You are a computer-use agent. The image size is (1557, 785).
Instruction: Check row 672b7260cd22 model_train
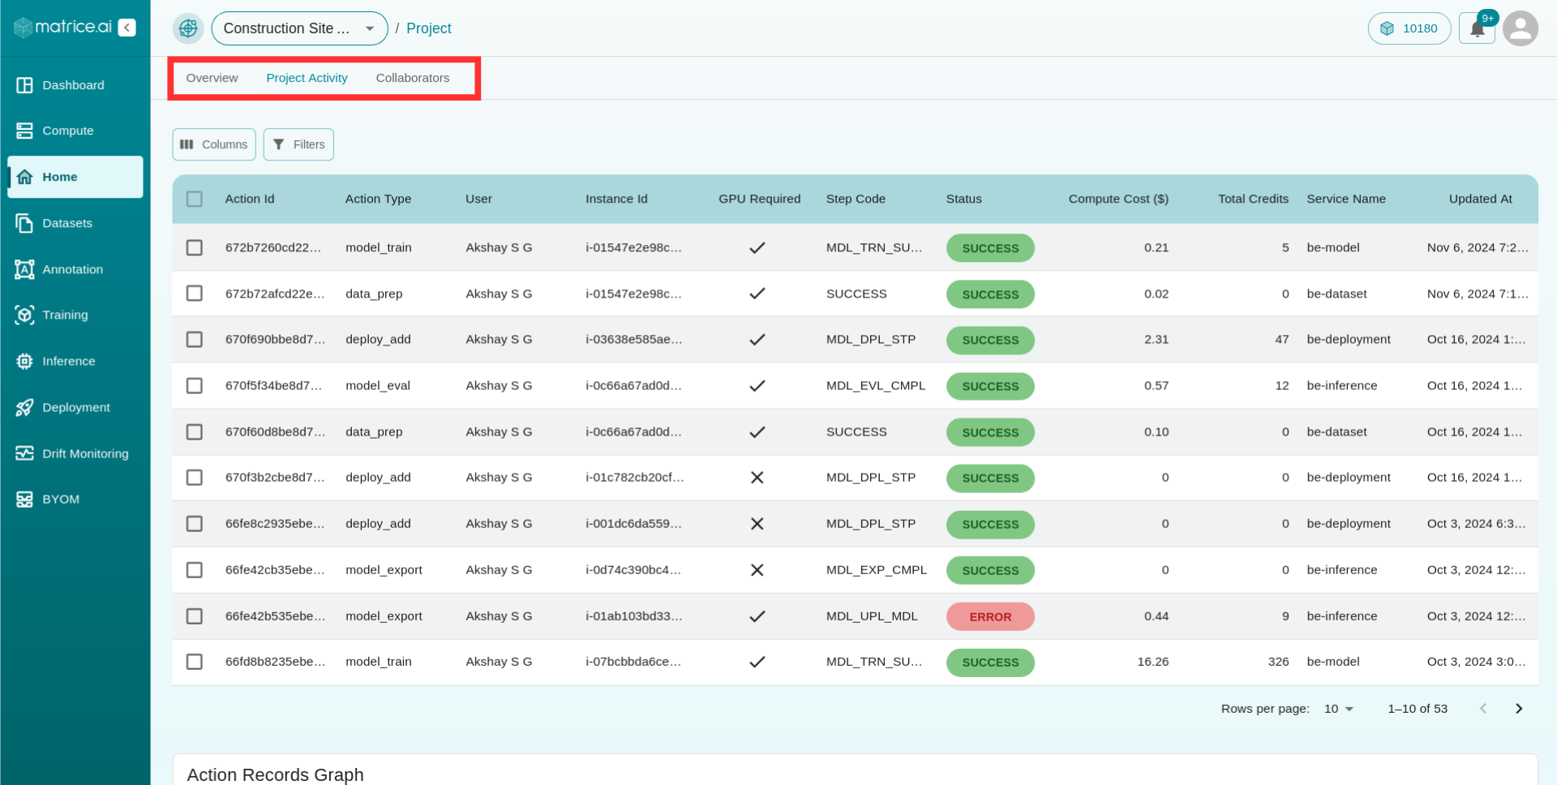(x=195, y=247)
